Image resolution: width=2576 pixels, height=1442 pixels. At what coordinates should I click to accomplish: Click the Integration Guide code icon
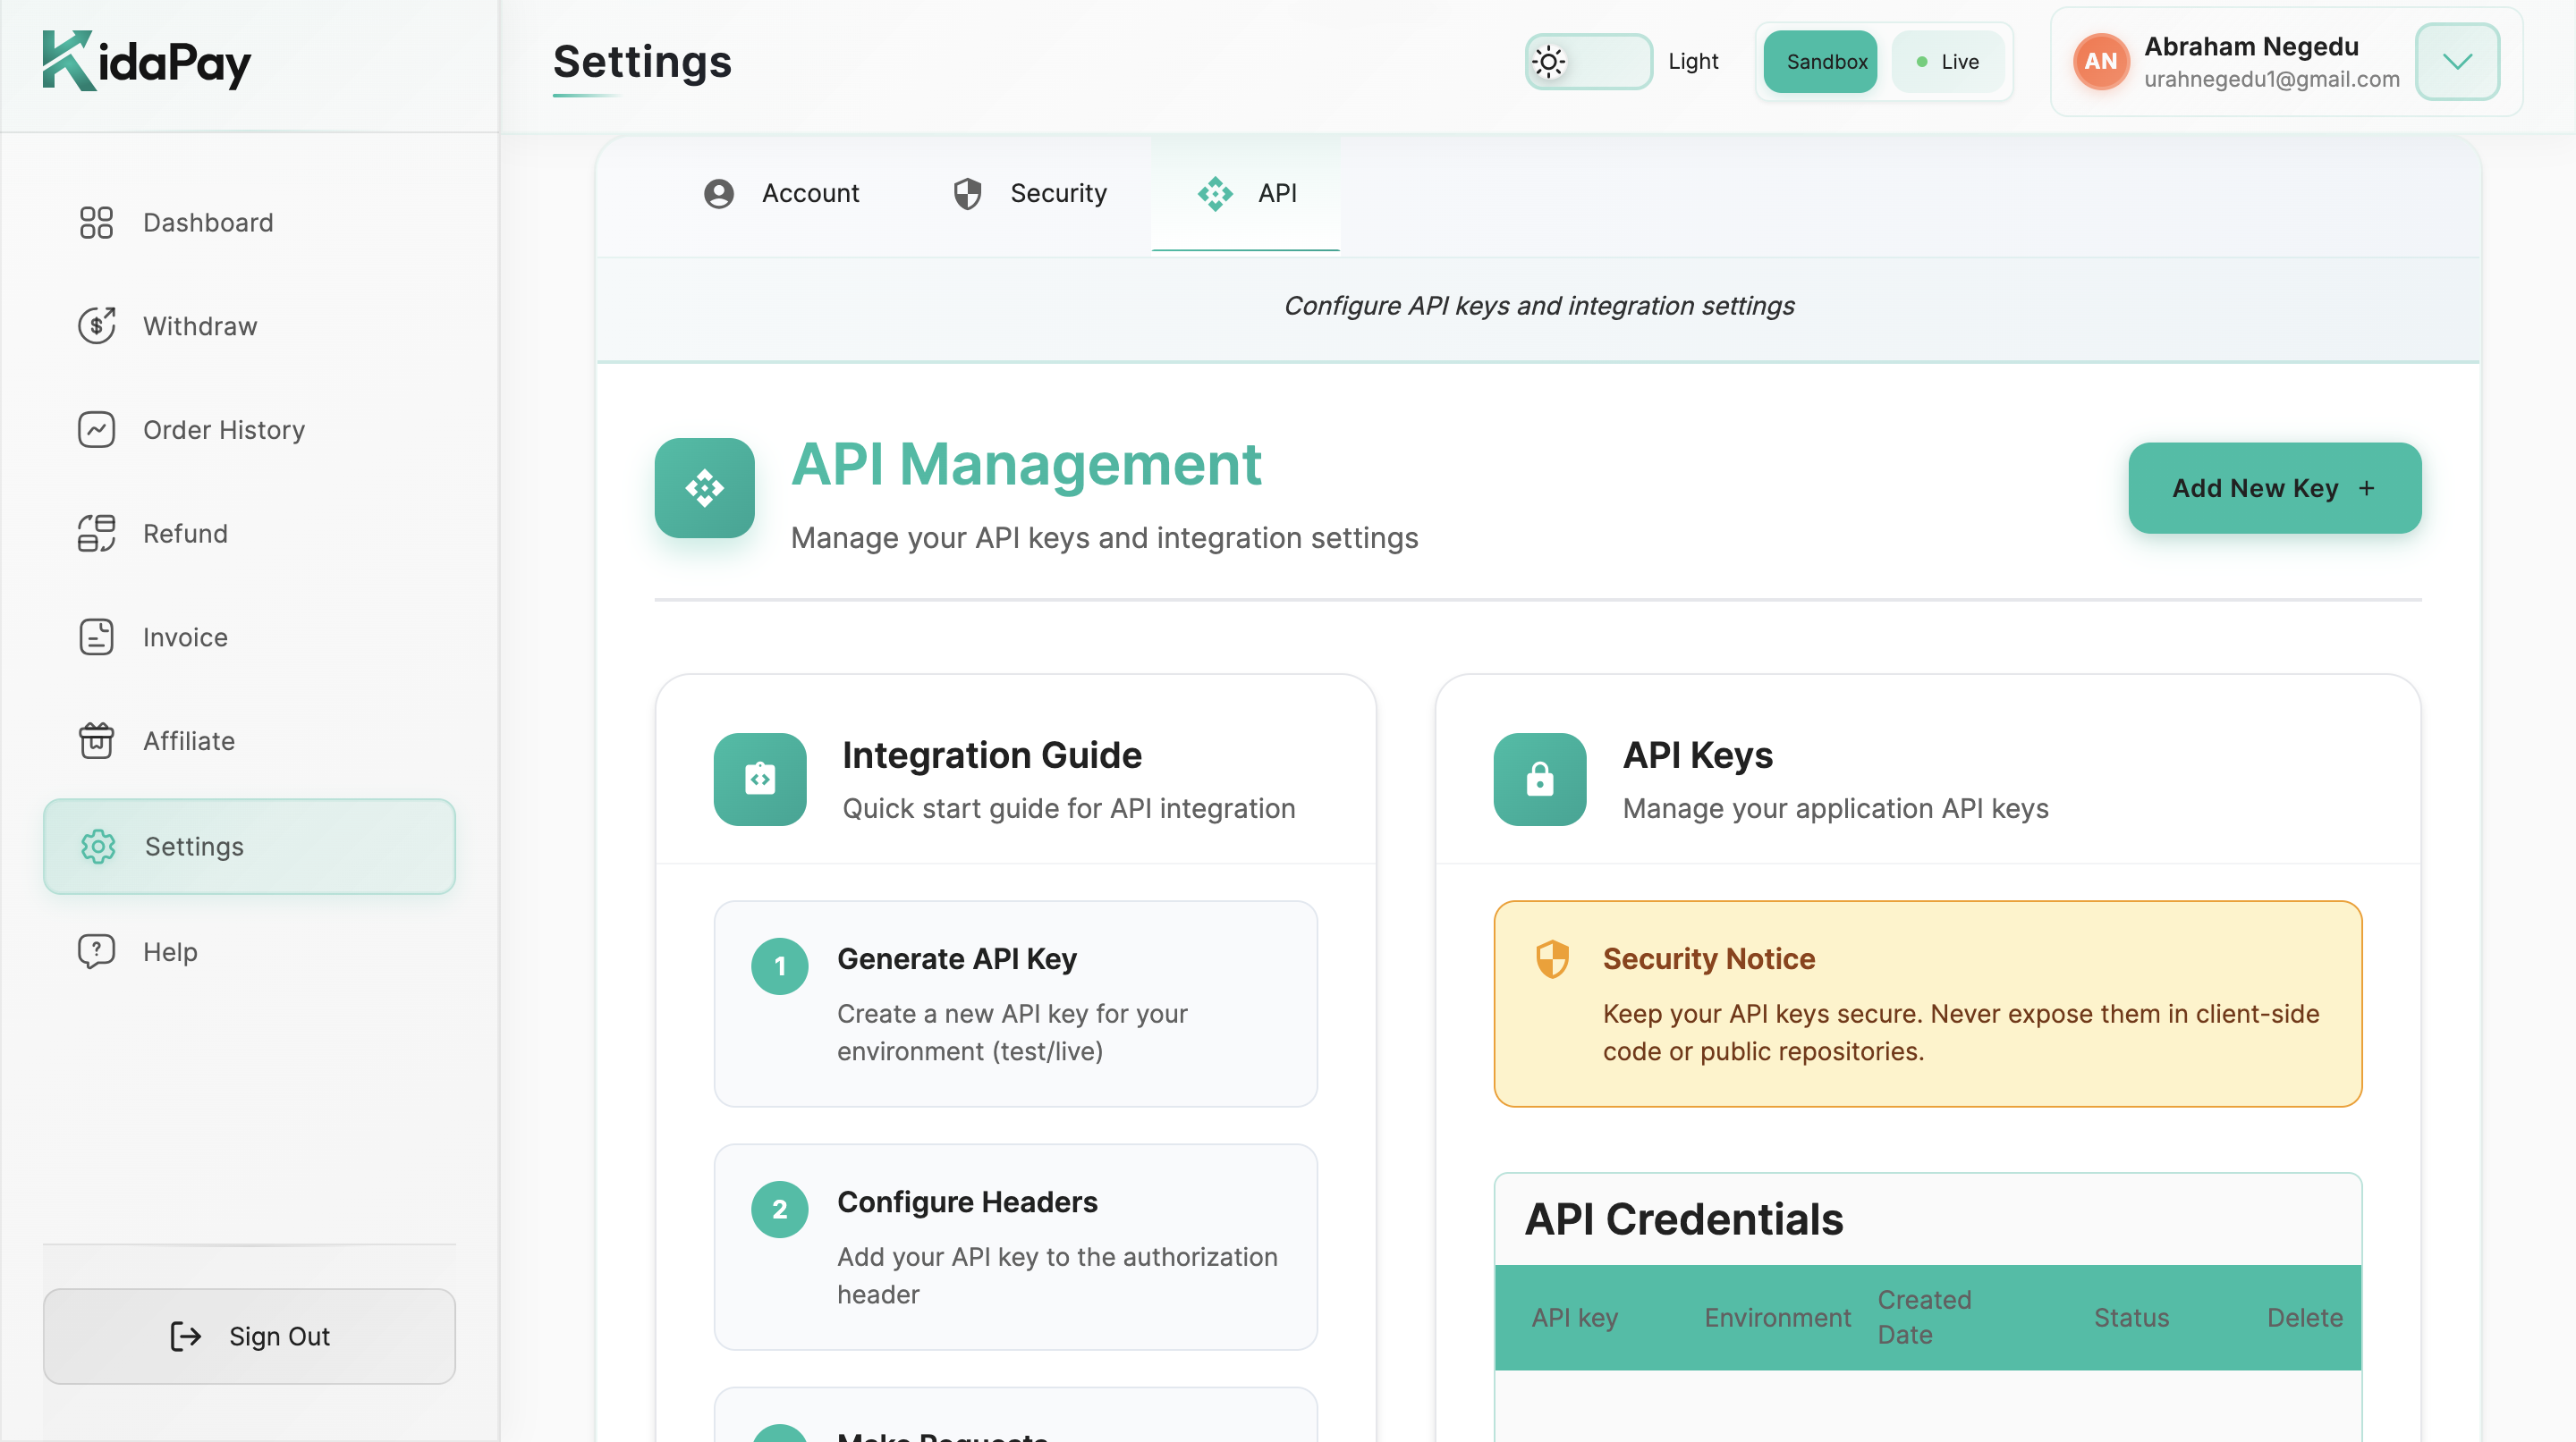[x=760, y=780]
